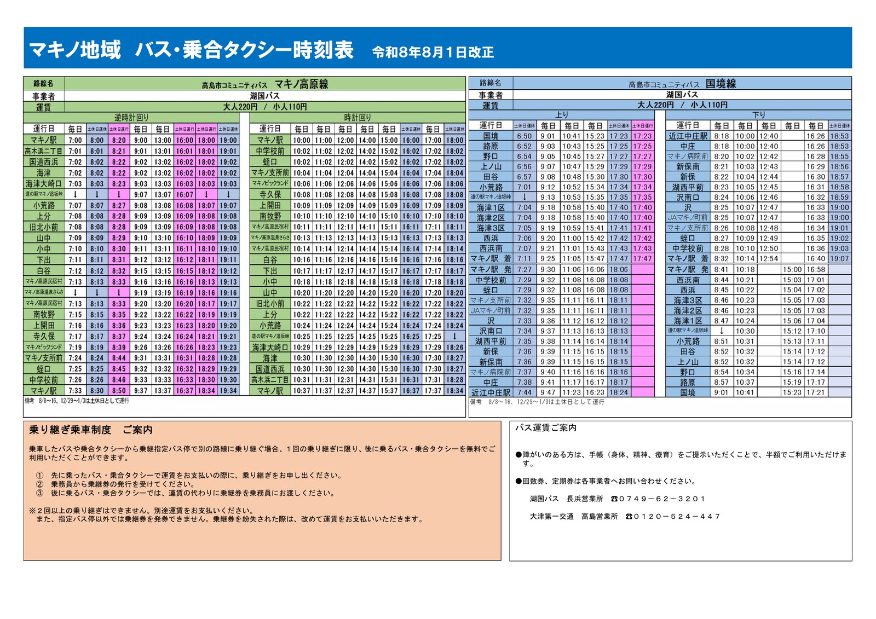
Task: Click stop '寺久保' in the 時計回り table
Action: coord(270,194)
